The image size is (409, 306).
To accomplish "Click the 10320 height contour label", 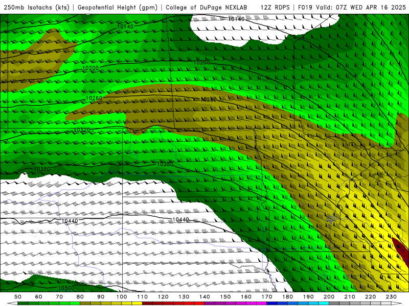I will coord(82,130).
